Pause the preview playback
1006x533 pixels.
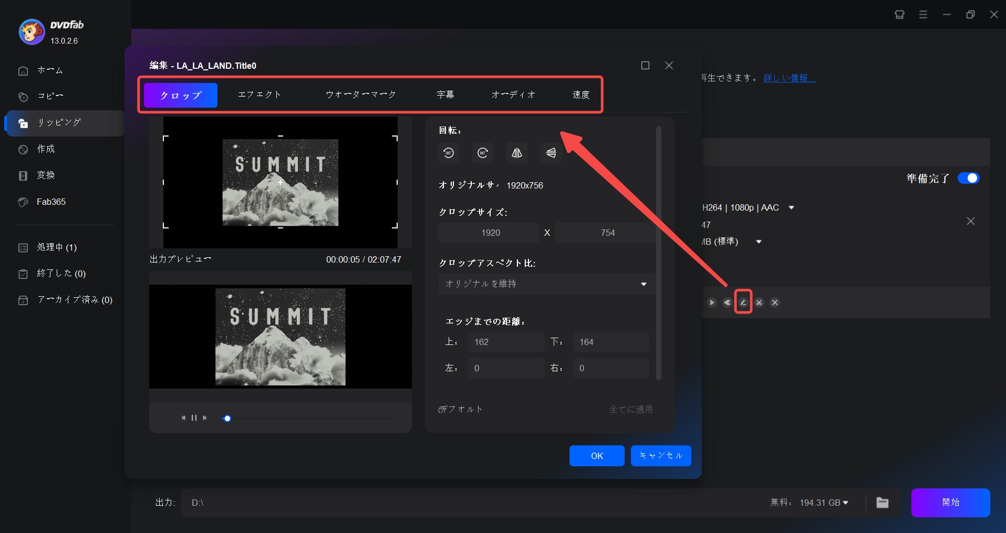(x=194, y=418)
